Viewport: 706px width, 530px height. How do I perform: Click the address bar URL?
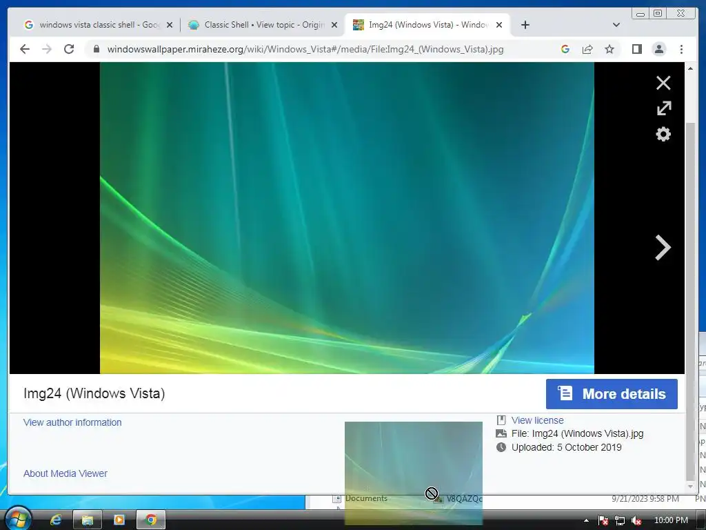(x=305, y=49)
